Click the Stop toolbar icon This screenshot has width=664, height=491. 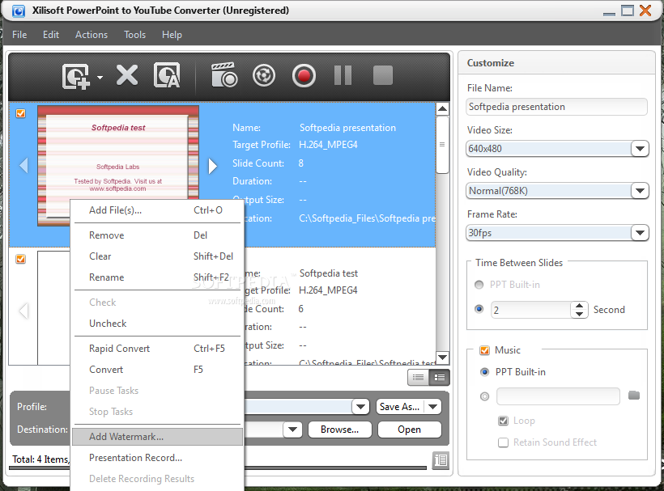tap(383, 76)
